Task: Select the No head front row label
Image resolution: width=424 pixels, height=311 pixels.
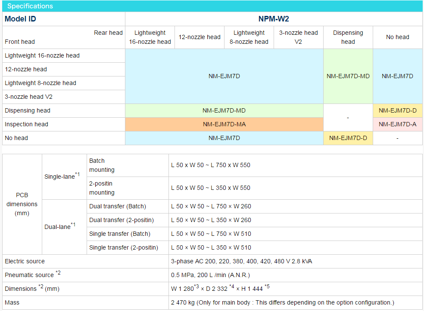Action: pos(63,138)
